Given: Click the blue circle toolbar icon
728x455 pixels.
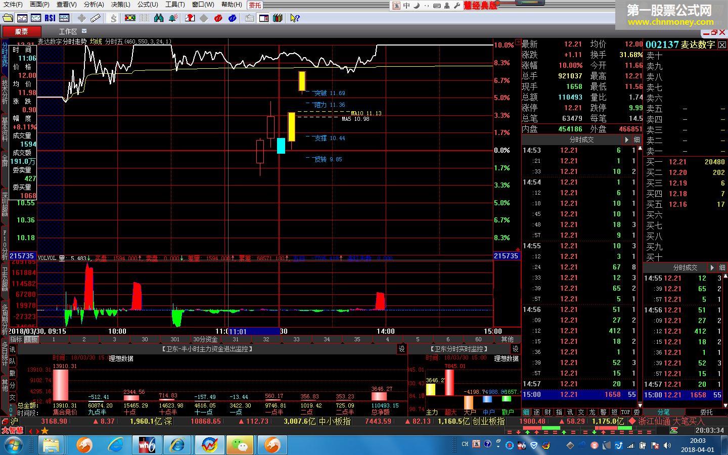Looking at the screenshot, I should 232,18.
